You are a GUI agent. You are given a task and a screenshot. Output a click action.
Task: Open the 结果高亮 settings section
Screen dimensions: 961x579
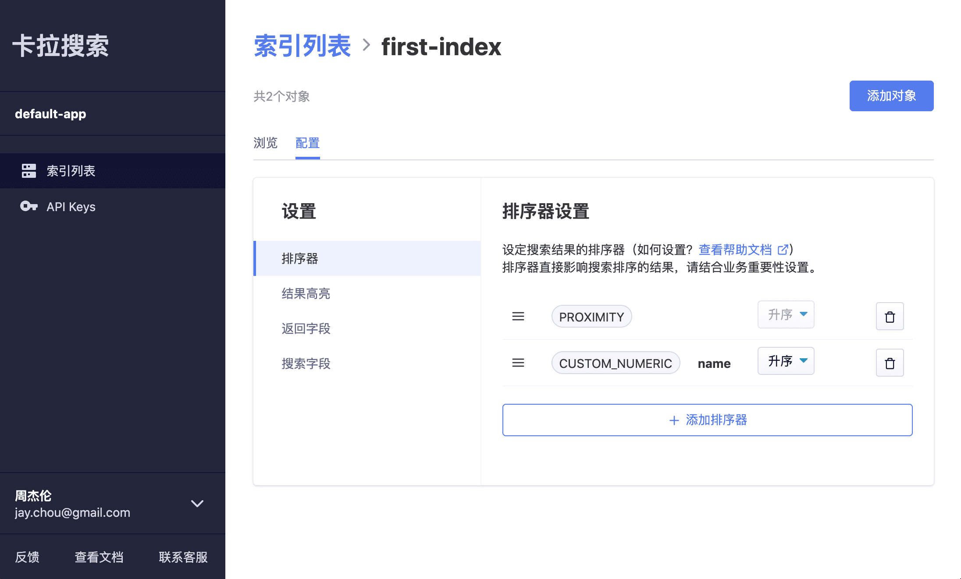pyautogui.click(x=306, y=293)
